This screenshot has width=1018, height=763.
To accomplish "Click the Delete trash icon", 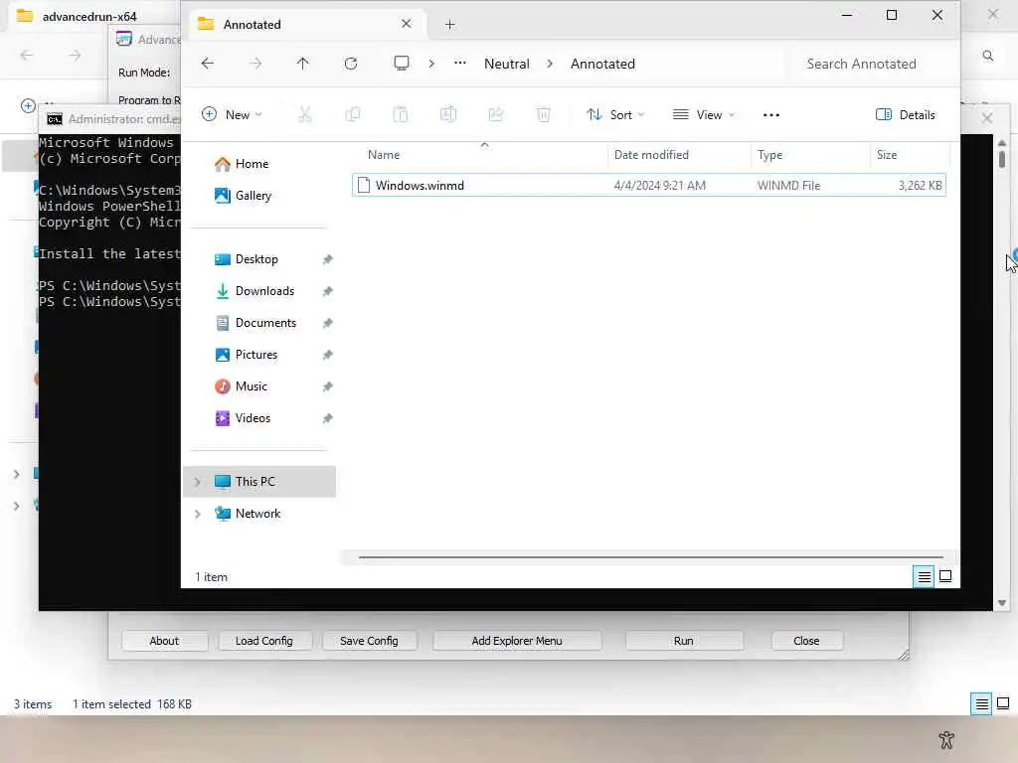I will (x=544, y=115).
